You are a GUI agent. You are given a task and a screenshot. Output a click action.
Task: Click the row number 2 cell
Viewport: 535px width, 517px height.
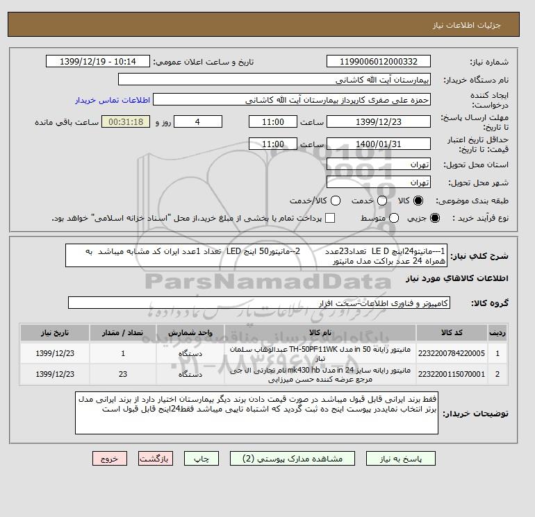(x=497, y=374)
